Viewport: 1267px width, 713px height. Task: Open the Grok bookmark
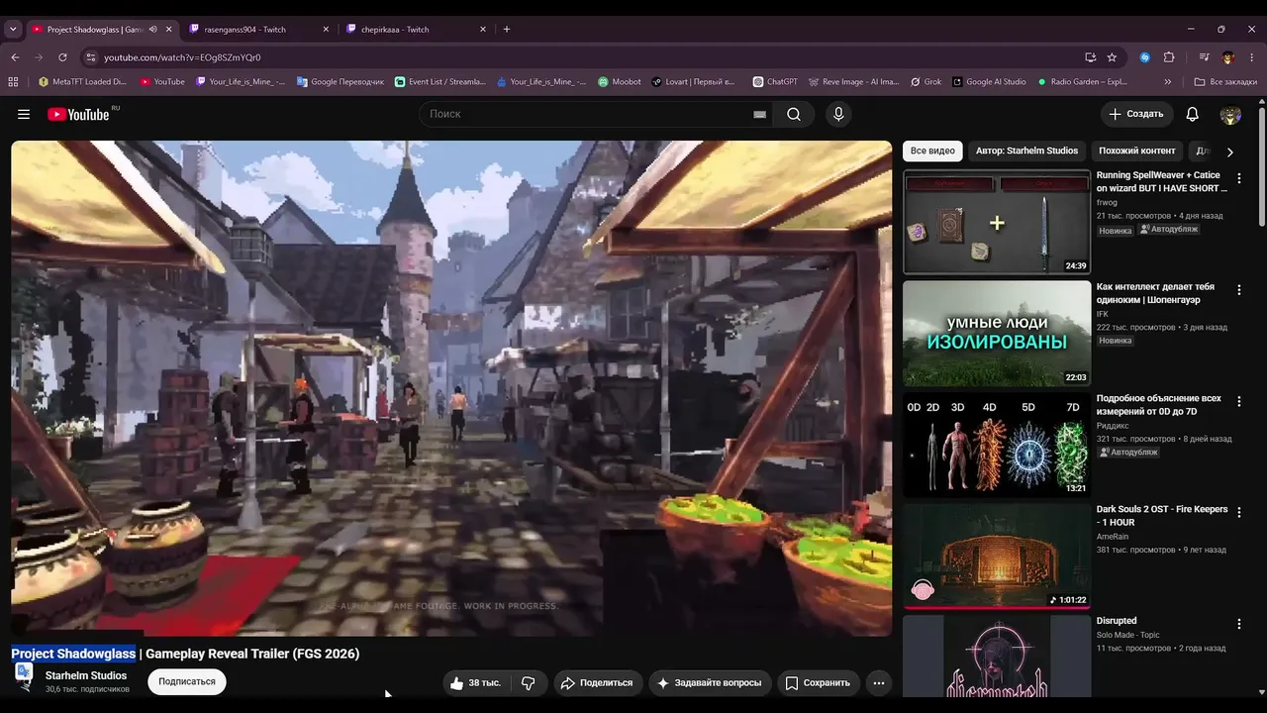(926, 82)
